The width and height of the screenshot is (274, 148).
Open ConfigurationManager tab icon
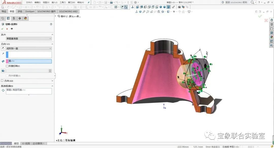(14, 18)
